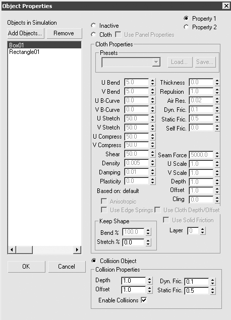Click the collision Offset spinner arrows
The height and width of the screenshot is (320, 231).
tap(150, 290)
